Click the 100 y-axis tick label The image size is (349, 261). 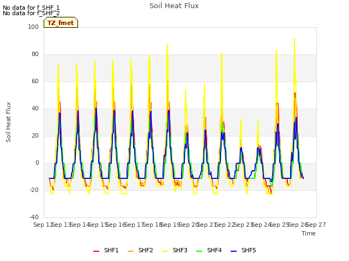(33, 27)
